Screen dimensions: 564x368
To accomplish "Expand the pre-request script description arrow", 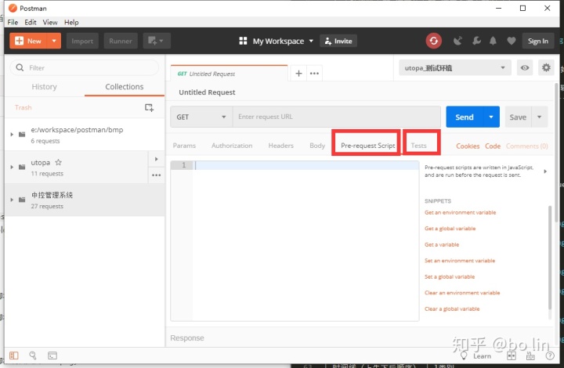I will [x=545, y=171].
